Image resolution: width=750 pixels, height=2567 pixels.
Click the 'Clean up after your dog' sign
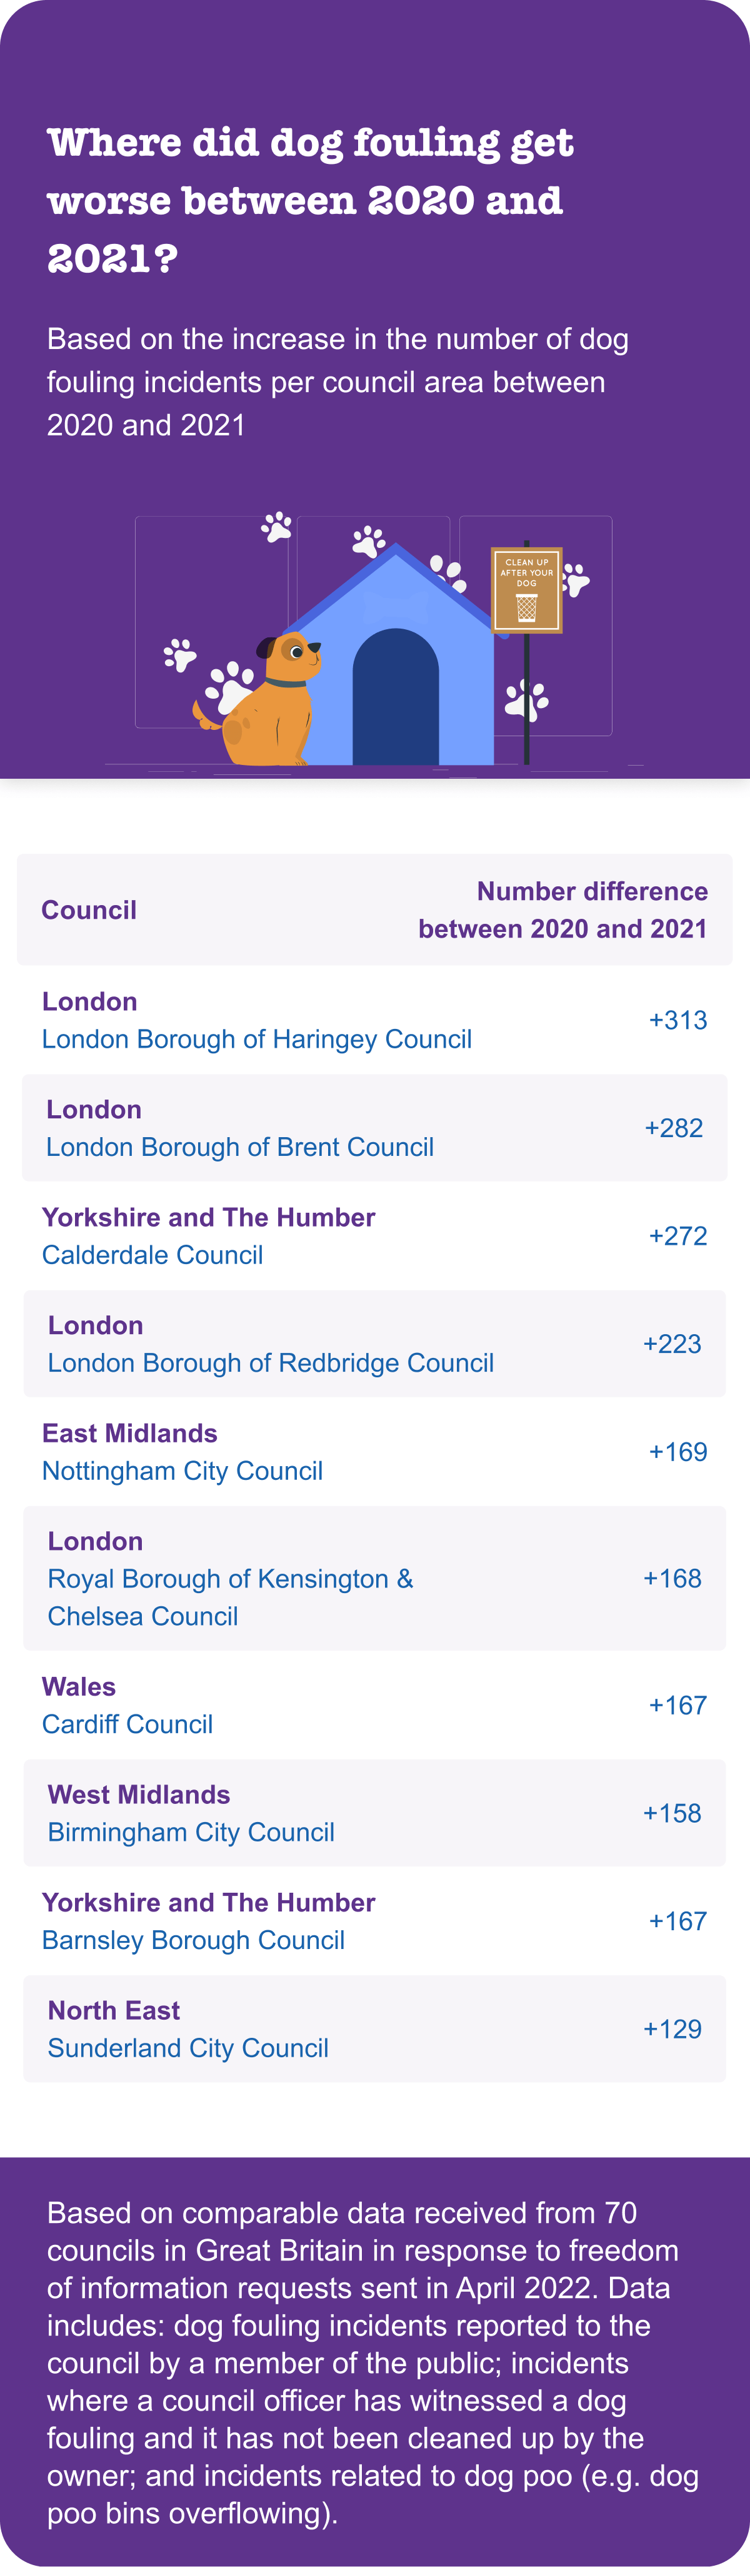[527, 590]
